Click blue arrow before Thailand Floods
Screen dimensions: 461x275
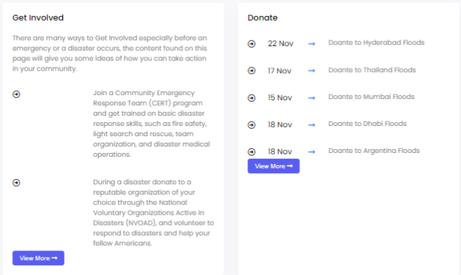312,71
